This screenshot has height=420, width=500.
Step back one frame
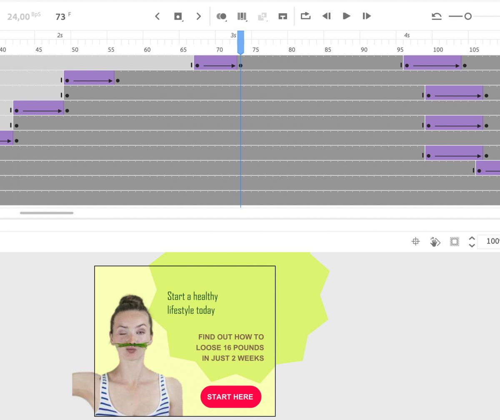pos(326,16)
